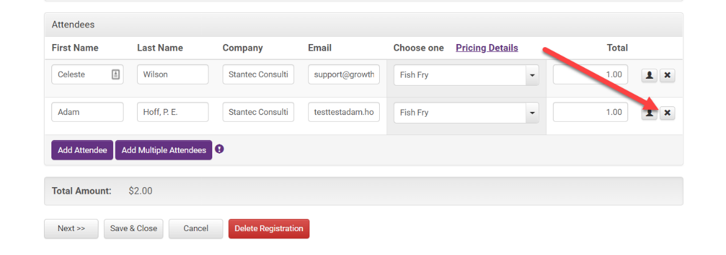
Task: Click the Add Attendee button
Action: click(x=82, y=150)
